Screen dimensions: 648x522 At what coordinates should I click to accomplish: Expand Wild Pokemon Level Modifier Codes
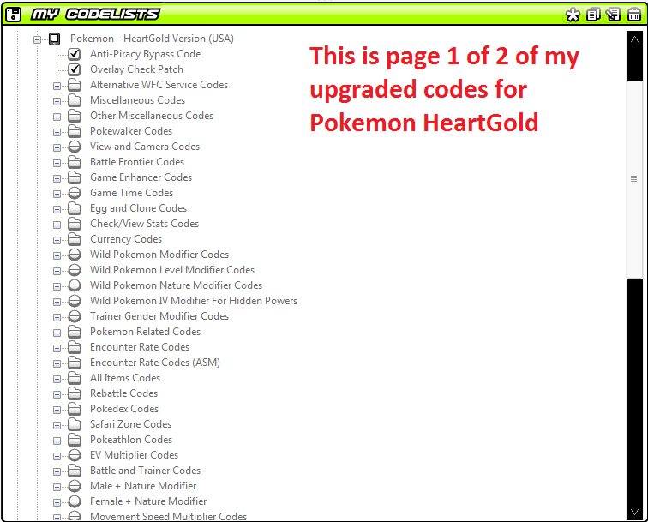point(57,271)
